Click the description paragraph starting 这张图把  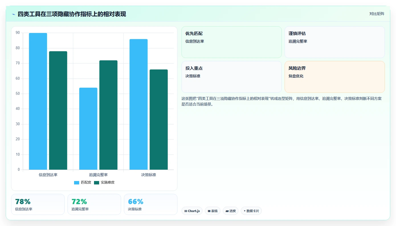pos(281,101)
